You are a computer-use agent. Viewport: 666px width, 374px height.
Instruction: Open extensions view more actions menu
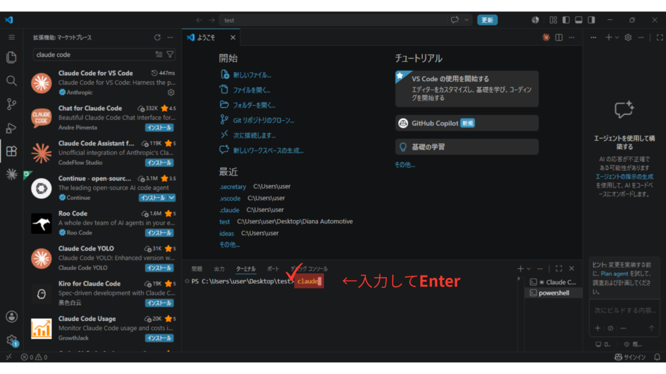tap(170, 37)
